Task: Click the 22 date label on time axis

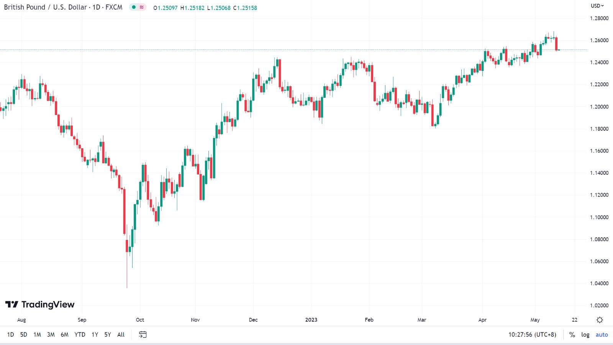Action: [575, 320]
